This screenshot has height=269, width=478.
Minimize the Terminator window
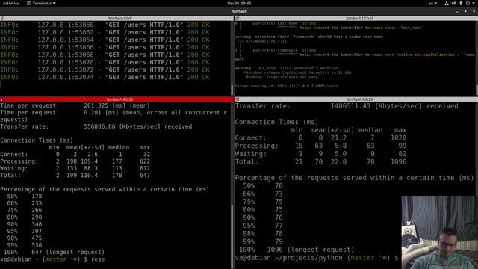click(x=457, y=11)
